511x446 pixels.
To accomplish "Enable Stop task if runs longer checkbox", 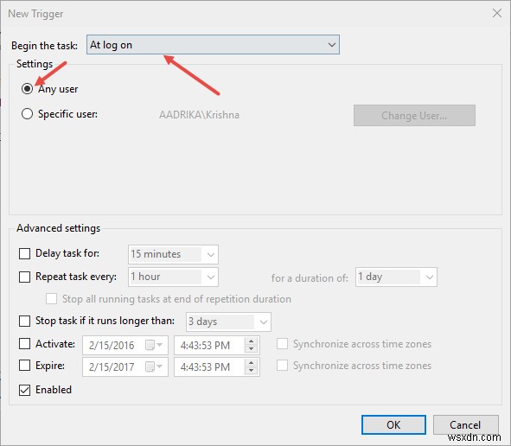I will (24, 321).
